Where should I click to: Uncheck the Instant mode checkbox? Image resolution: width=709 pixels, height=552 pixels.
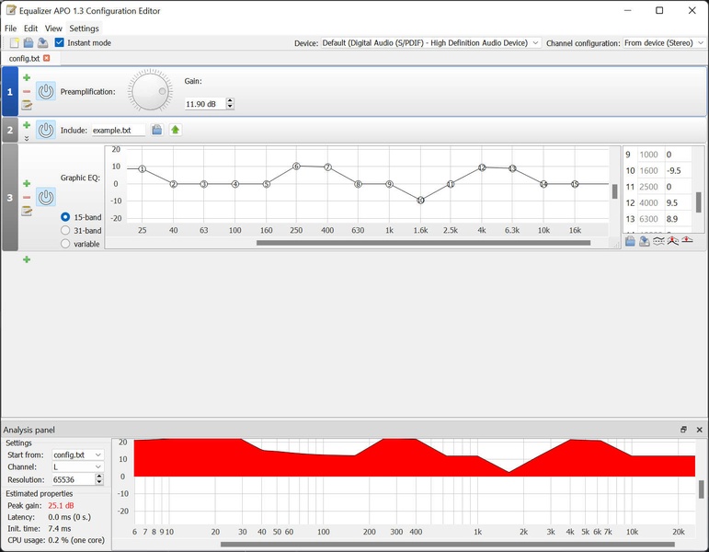point(60,43)
